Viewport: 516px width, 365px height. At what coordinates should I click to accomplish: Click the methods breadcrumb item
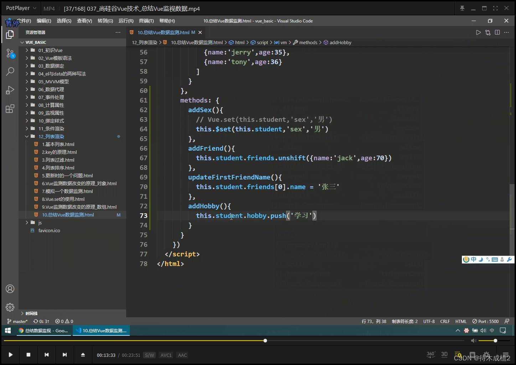[x=308, y=42]
